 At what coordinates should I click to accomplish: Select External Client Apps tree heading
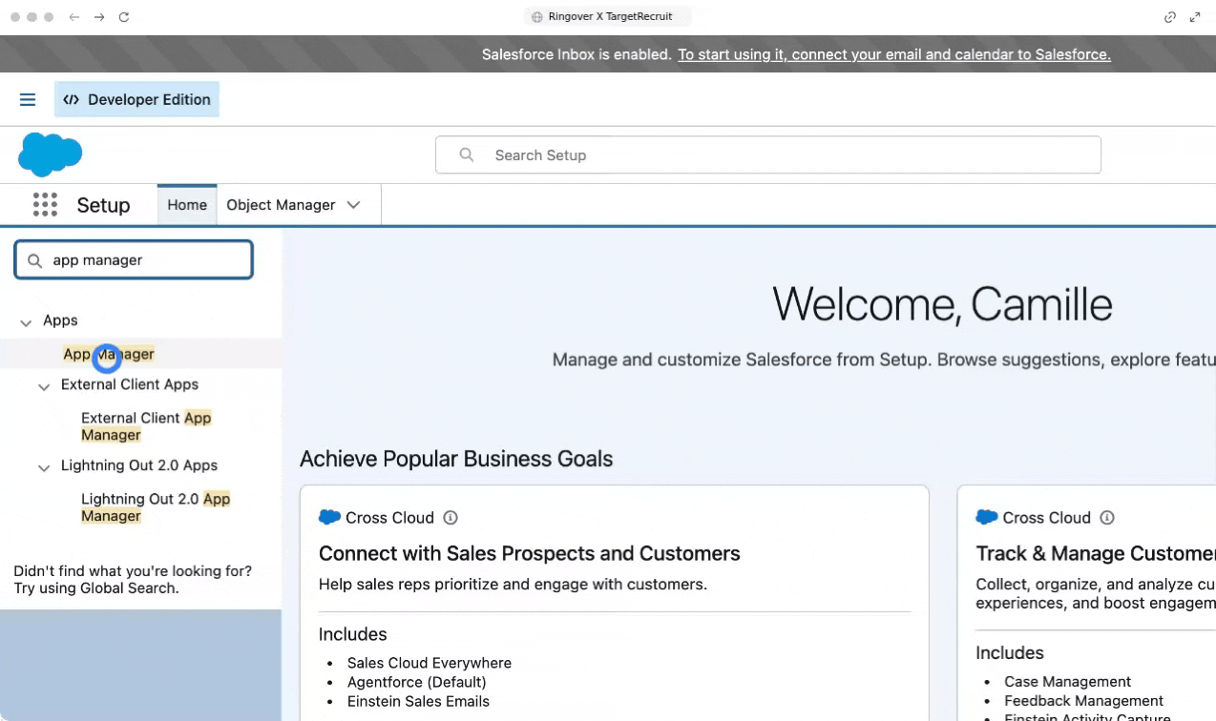pos(130,384)
